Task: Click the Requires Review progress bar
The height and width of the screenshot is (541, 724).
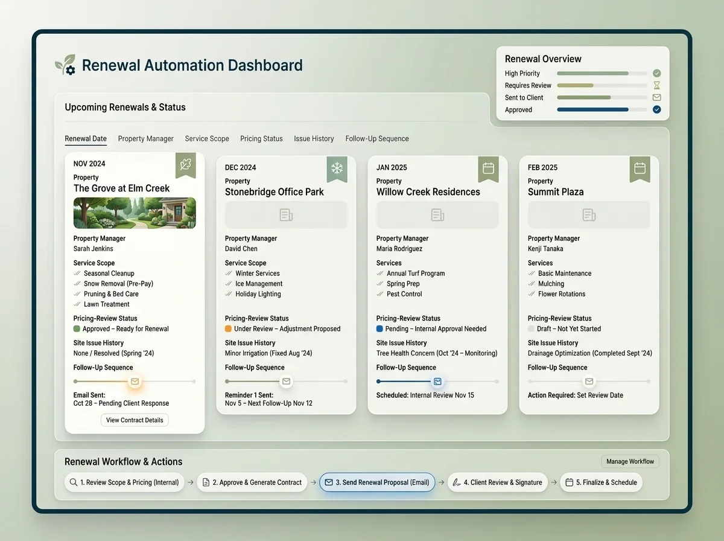Action: (602, 86)
